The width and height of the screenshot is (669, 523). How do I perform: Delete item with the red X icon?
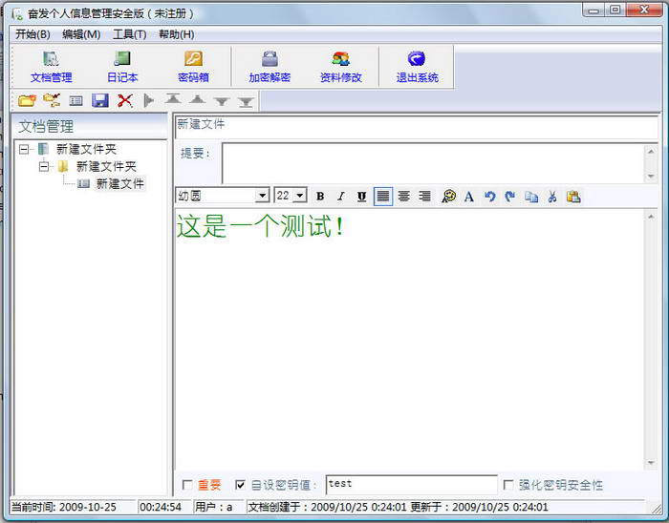125,101
